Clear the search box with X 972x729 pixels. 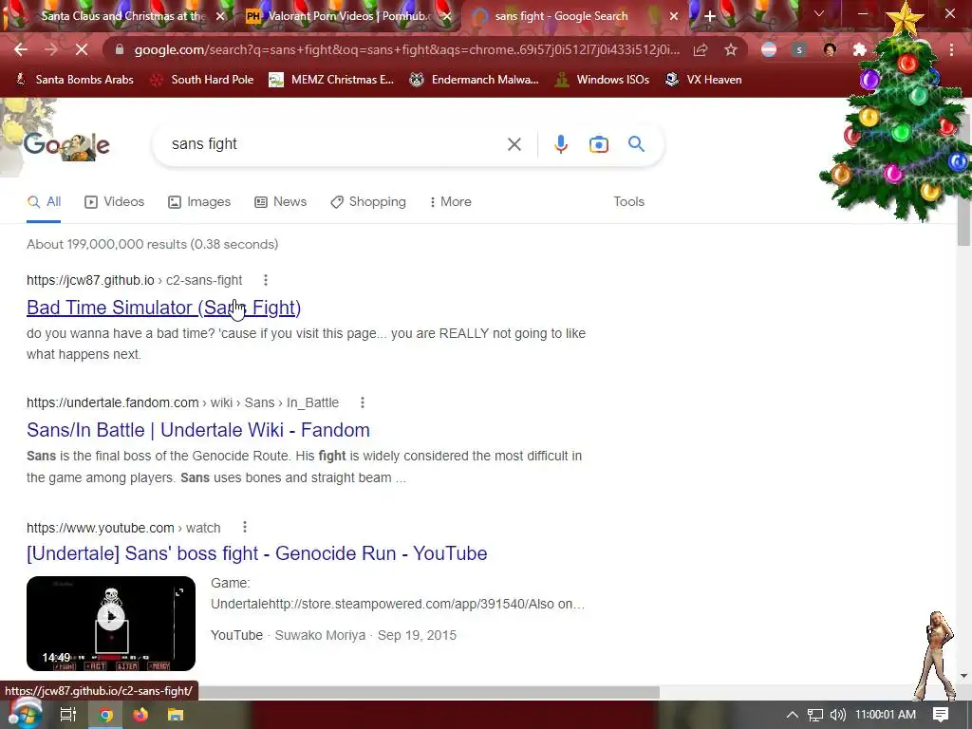pyautogui.click(x=514, y=144)
